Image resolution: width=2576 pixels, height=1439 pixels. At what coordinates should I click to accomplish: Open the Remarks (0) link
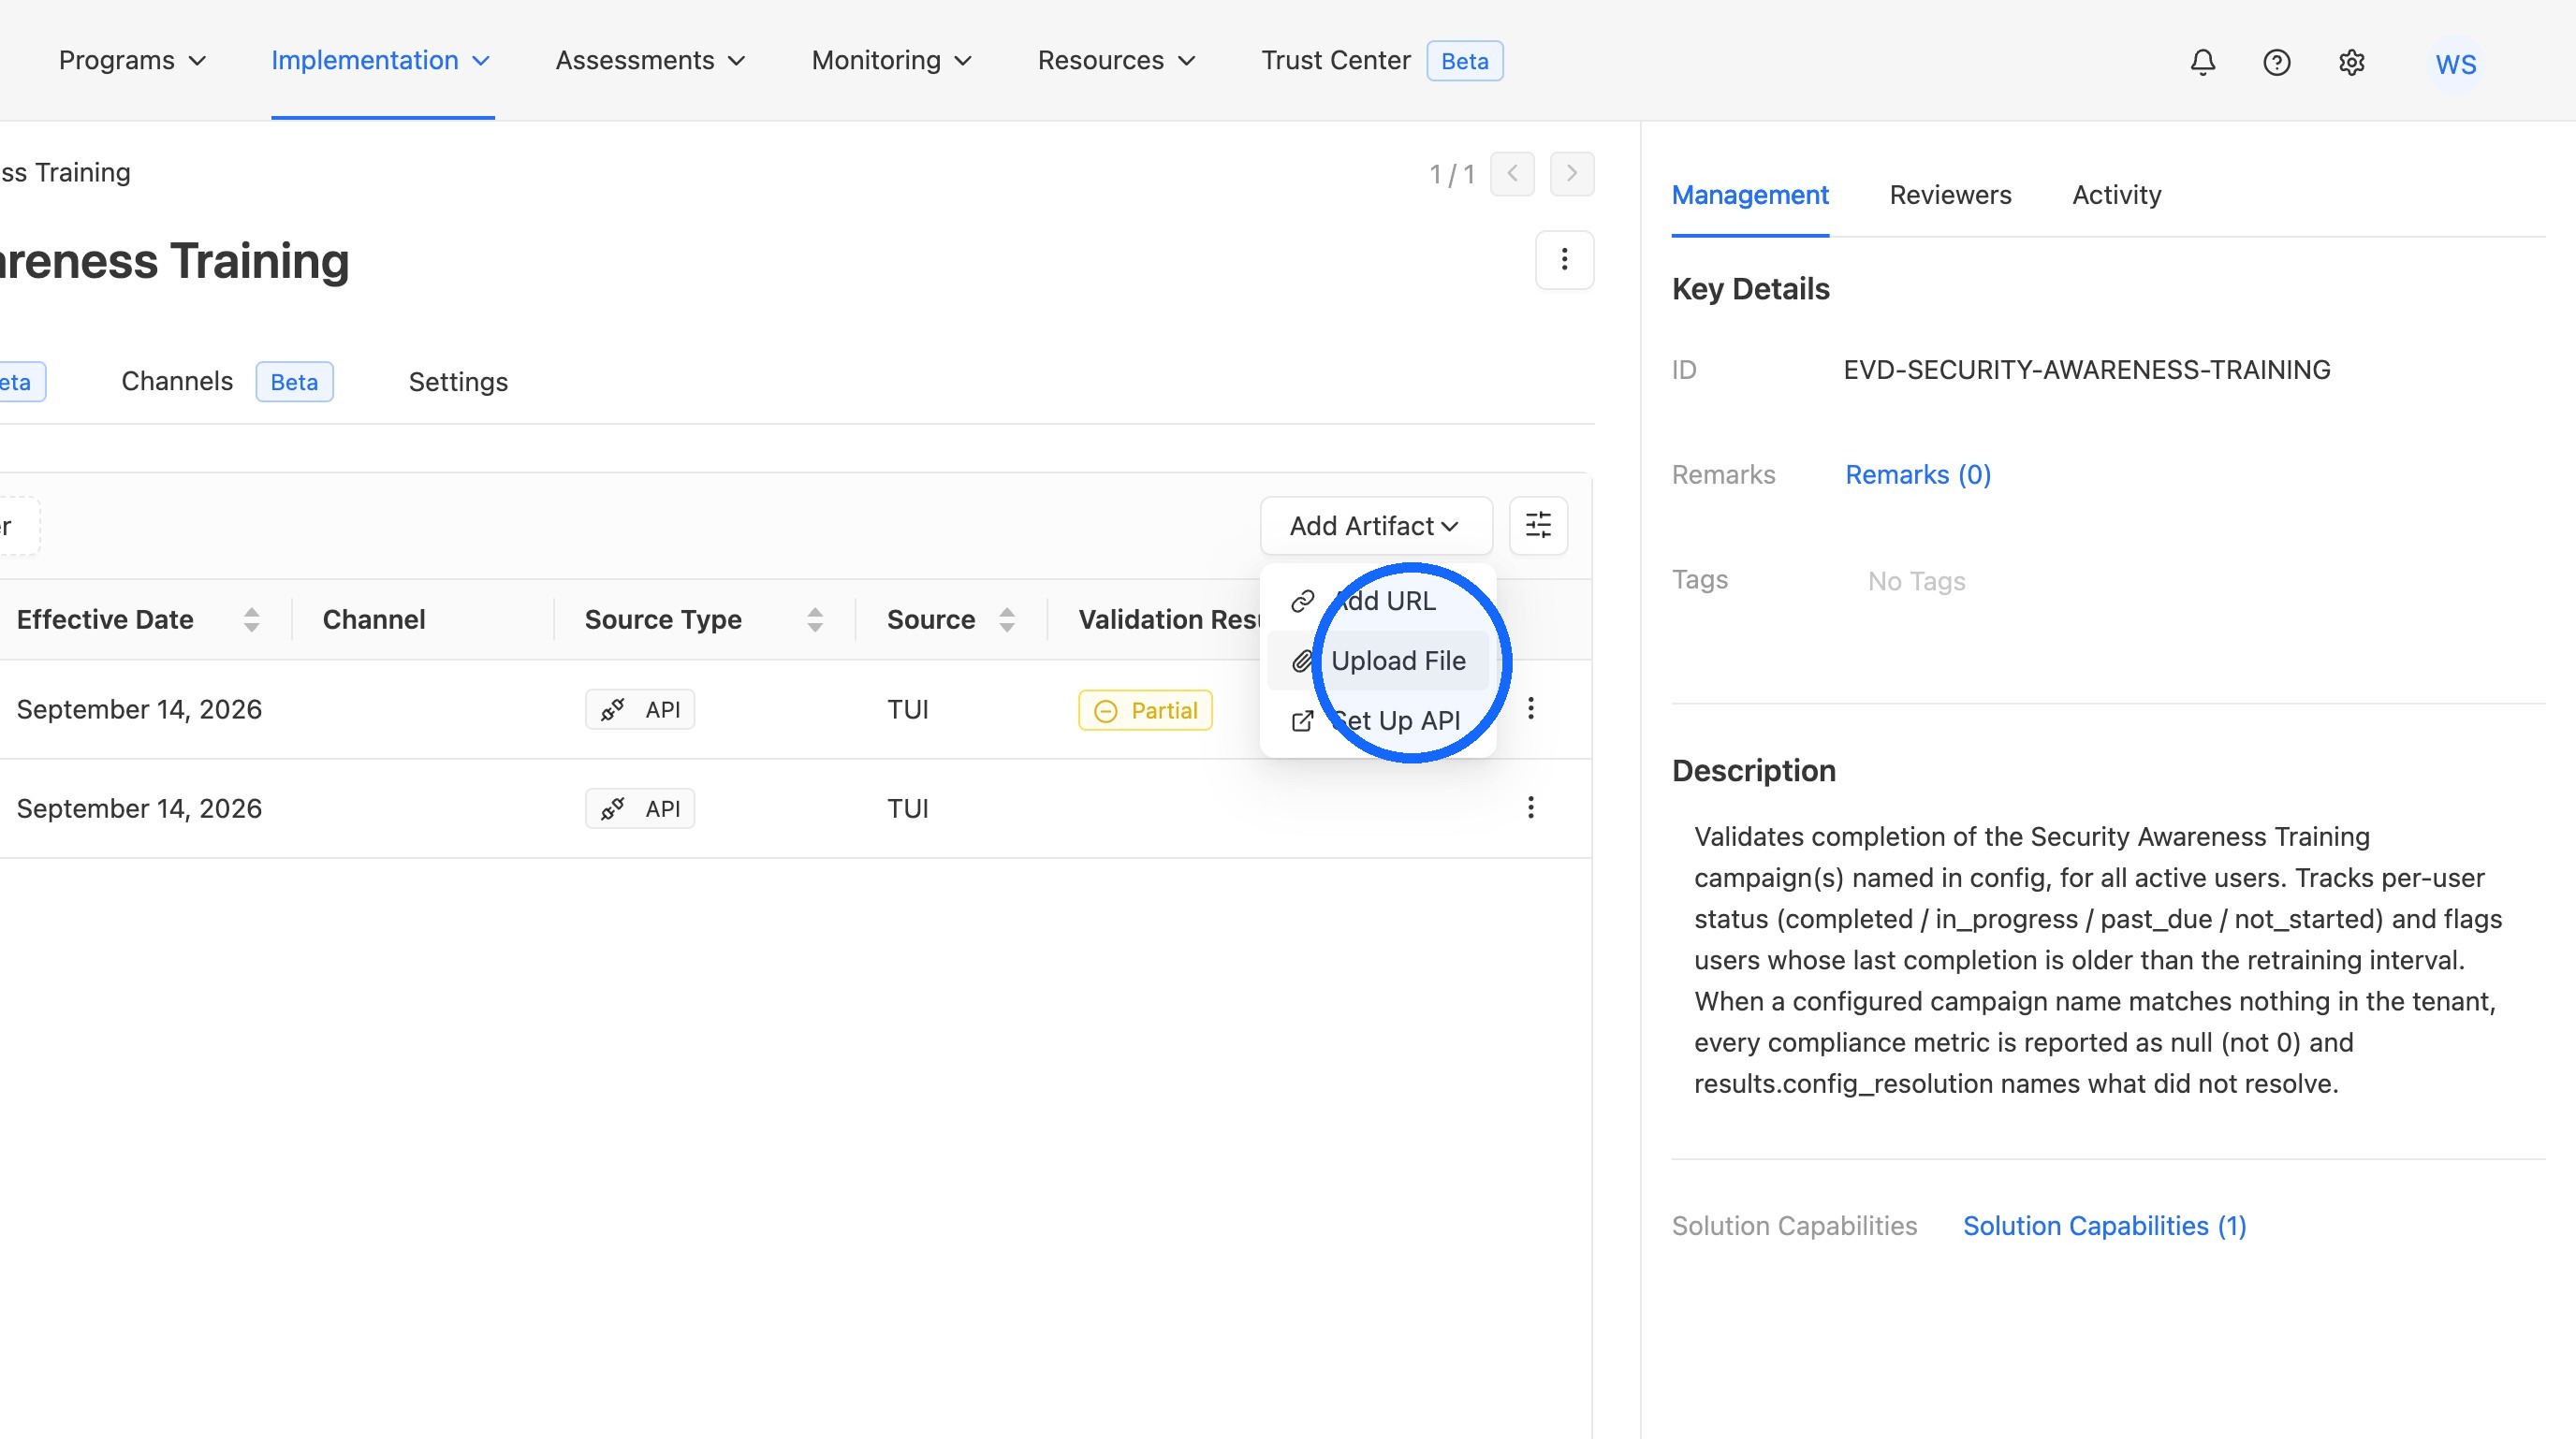(1917, 474)
